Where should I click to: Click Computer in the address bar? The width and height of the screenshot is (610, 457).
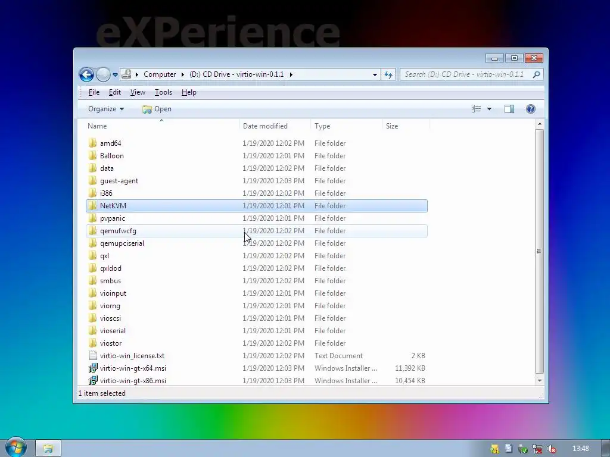(160, 74)
